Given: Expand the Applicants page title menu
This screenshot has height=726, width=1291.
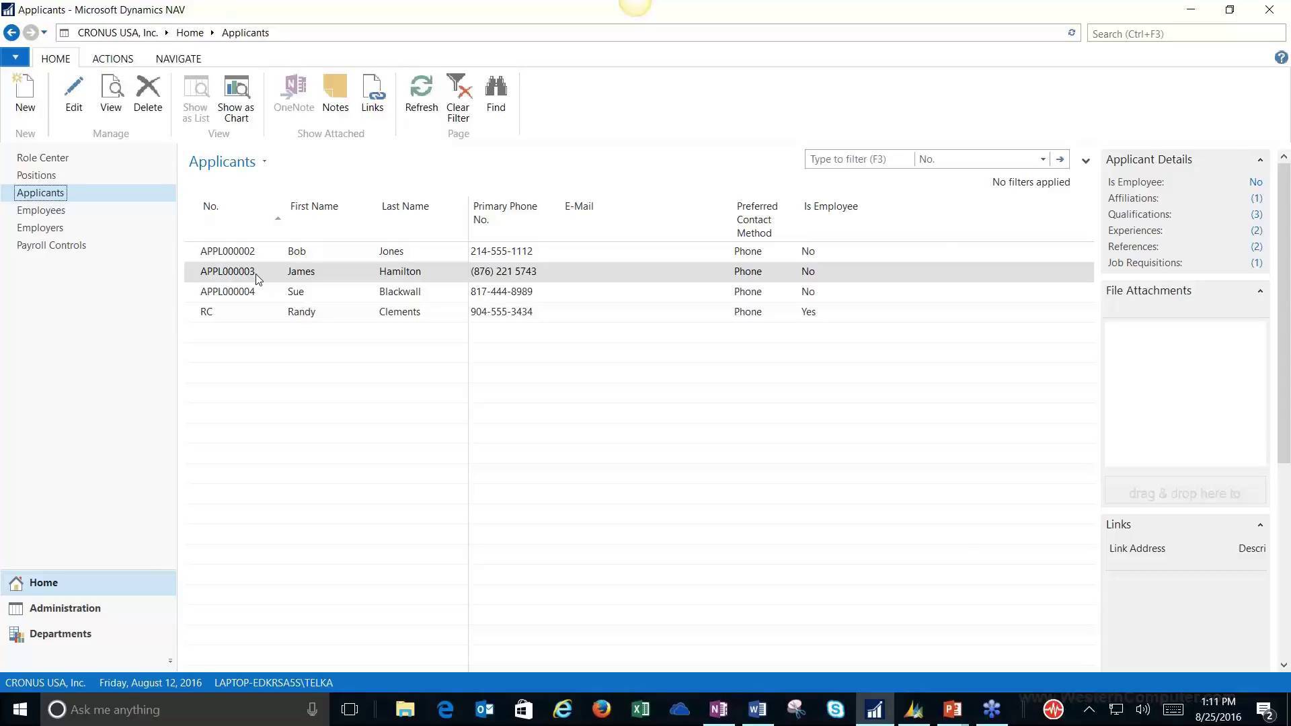Looking at the screenshot, I should point(264,161).
